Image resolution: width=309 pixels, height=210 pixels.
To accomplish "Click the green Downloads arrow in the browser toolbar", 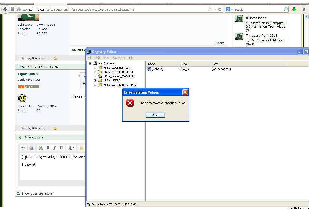I will [294, 9].
